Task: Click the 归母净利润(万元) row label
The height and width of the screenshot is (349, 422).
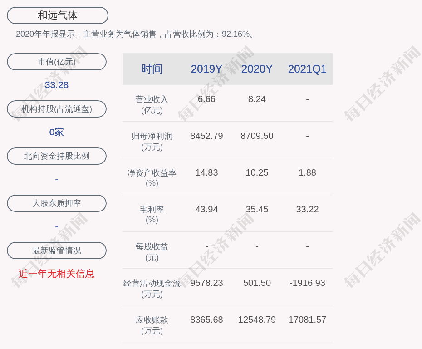Action: point(152,141)
